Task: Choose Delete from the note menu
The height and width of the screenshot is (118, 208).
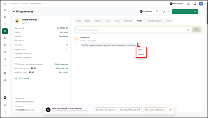Action: (141, 54)
